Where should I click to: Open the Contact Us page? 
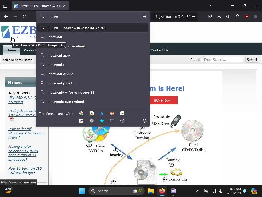click(x=159, y=50)
